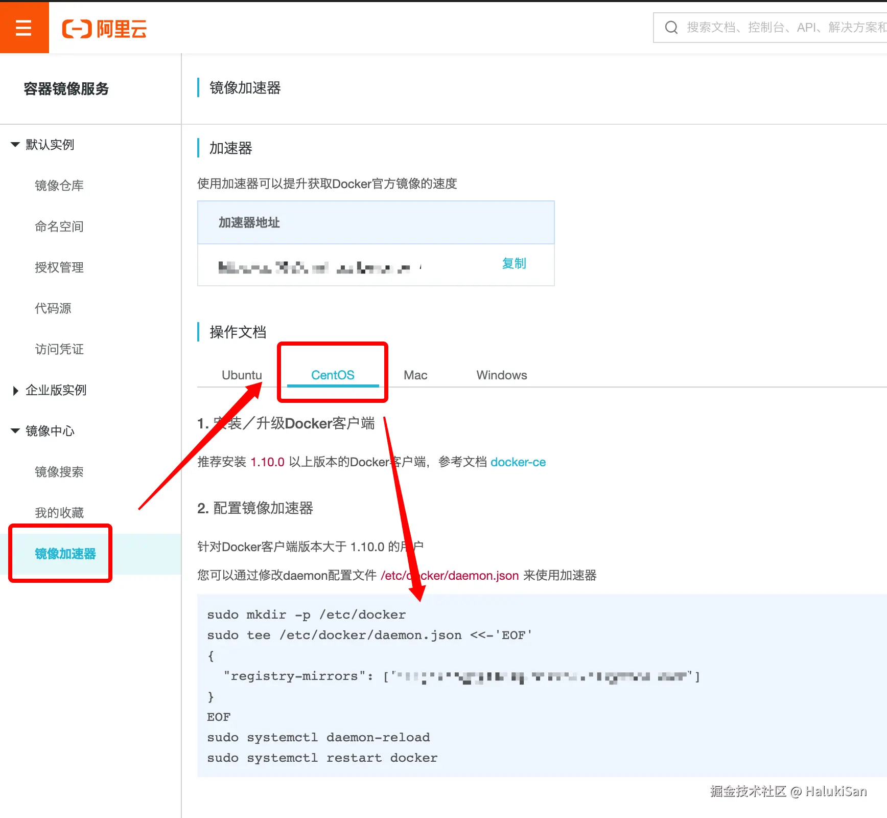Viewport: 887px width, 818px height.
Task: Click the blurred accelerator address text
Action: click(x=320, y=267)
